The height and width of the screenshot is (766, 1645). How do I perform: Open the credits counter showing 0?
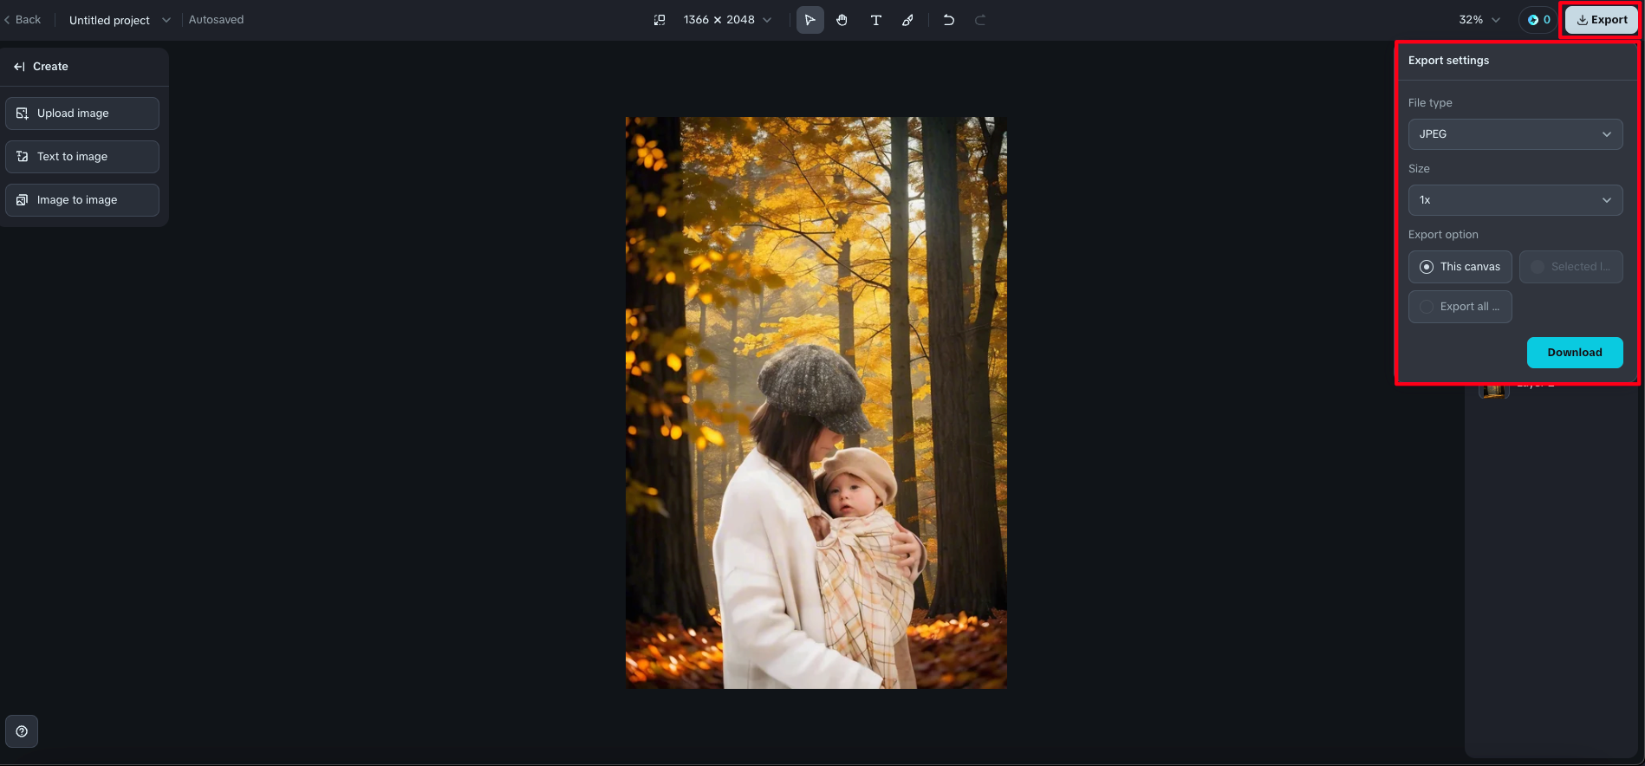tap(1538, 20)
